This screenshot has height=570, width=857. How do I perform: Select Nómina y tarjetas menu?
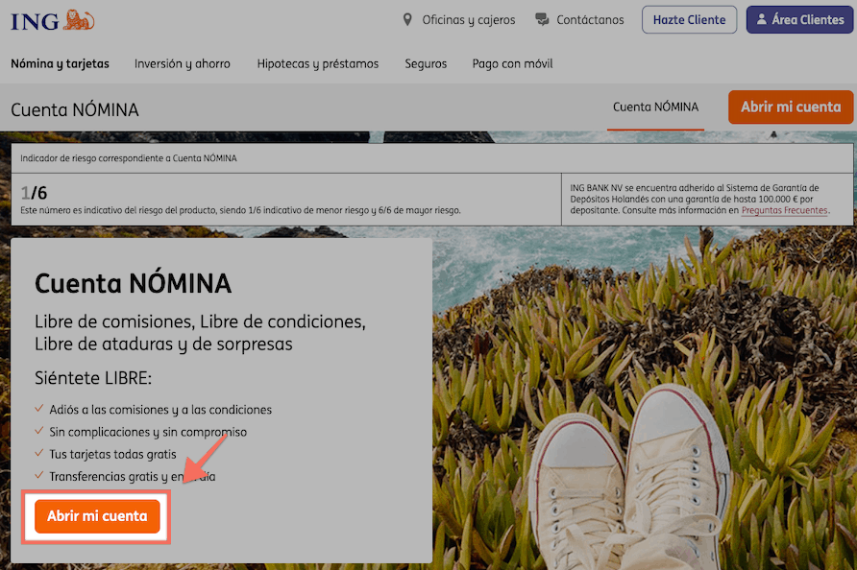coord(61,64)
